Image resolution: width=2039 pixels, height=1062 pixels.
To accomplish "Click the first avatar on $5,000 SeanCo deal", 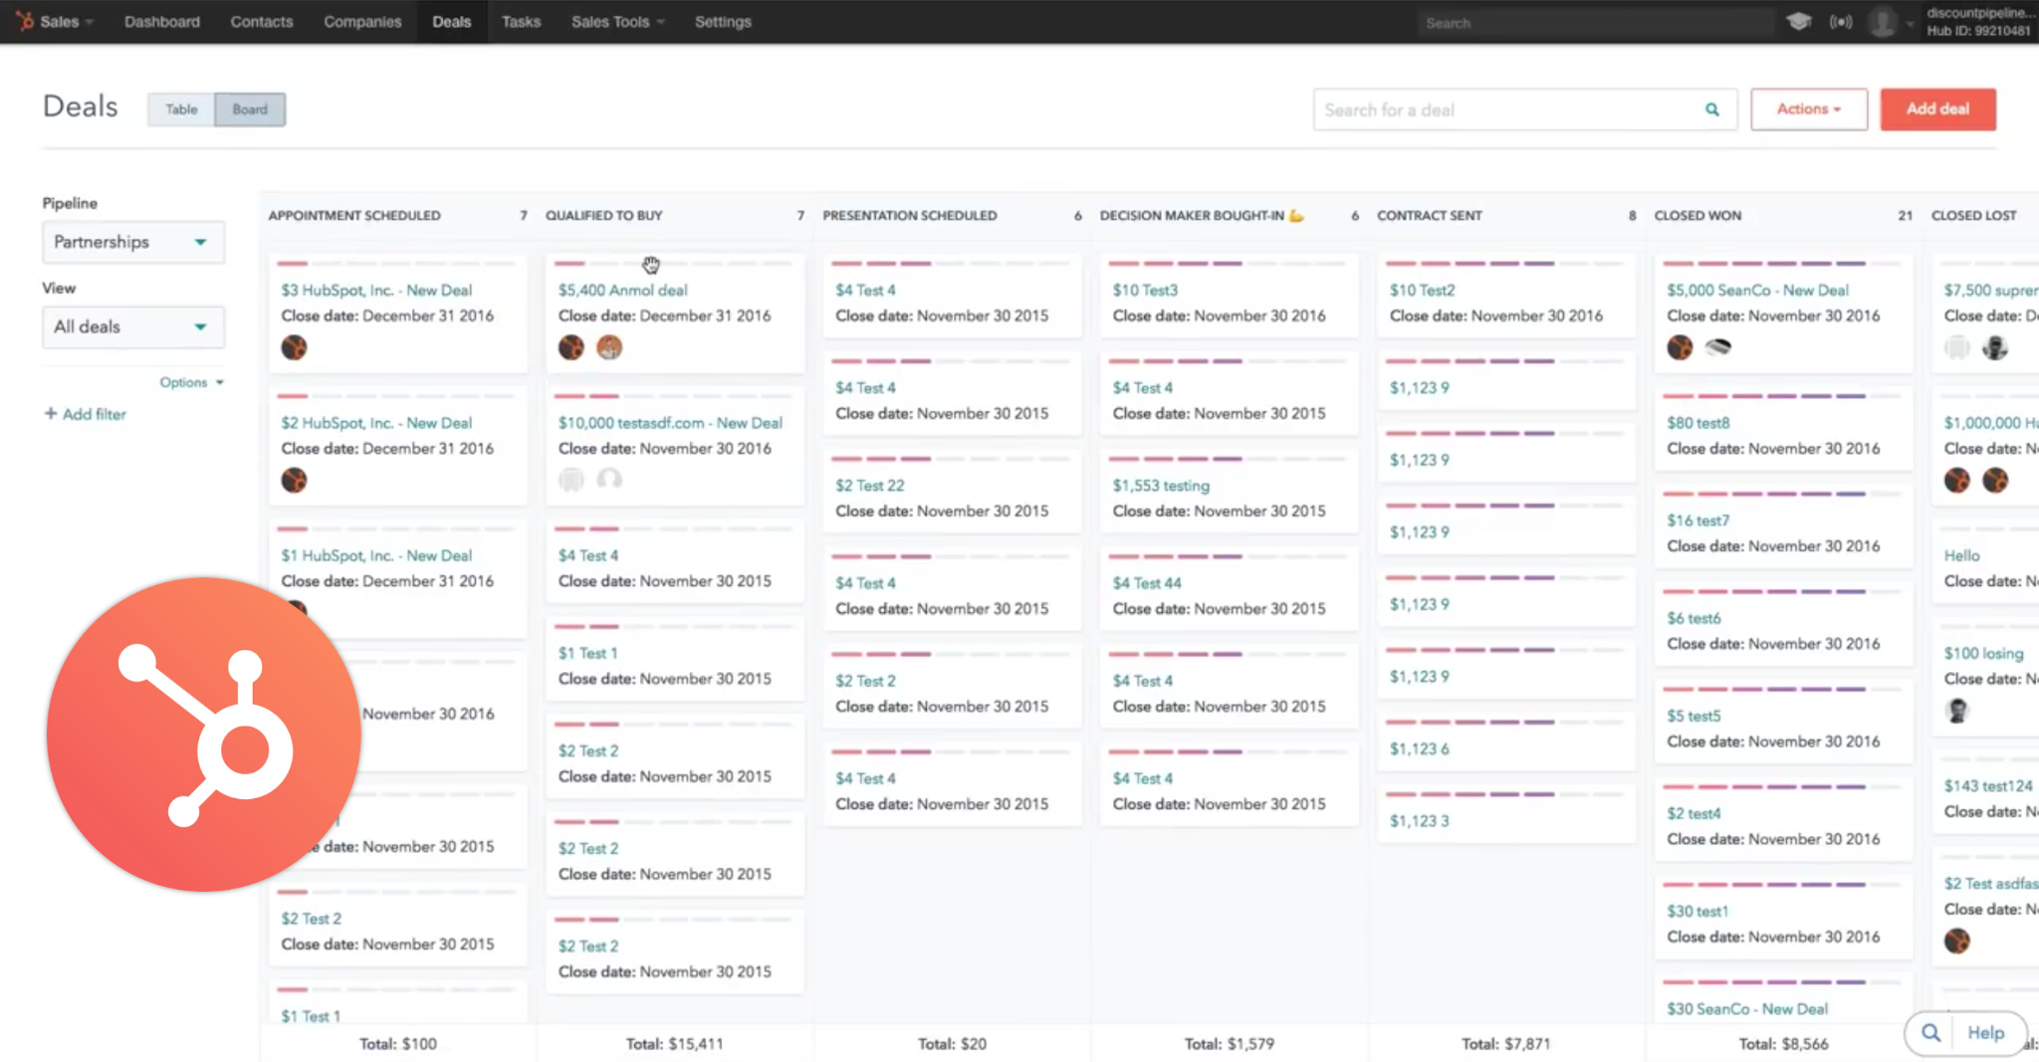I will [x=1680, y=347].
